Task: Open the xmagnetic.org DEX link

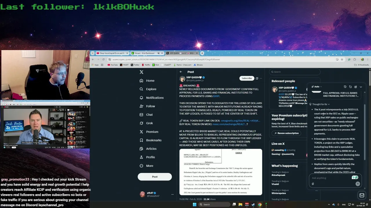Action: (240, 121)
